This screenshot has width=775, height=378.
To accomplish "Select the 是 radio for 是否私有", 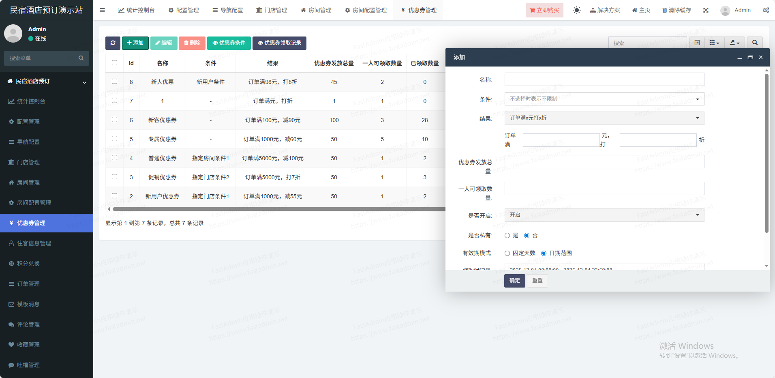I will [x=507, y=235].
